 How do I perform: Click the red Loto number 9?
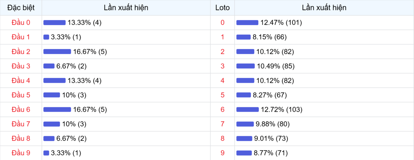click(222, 153)
